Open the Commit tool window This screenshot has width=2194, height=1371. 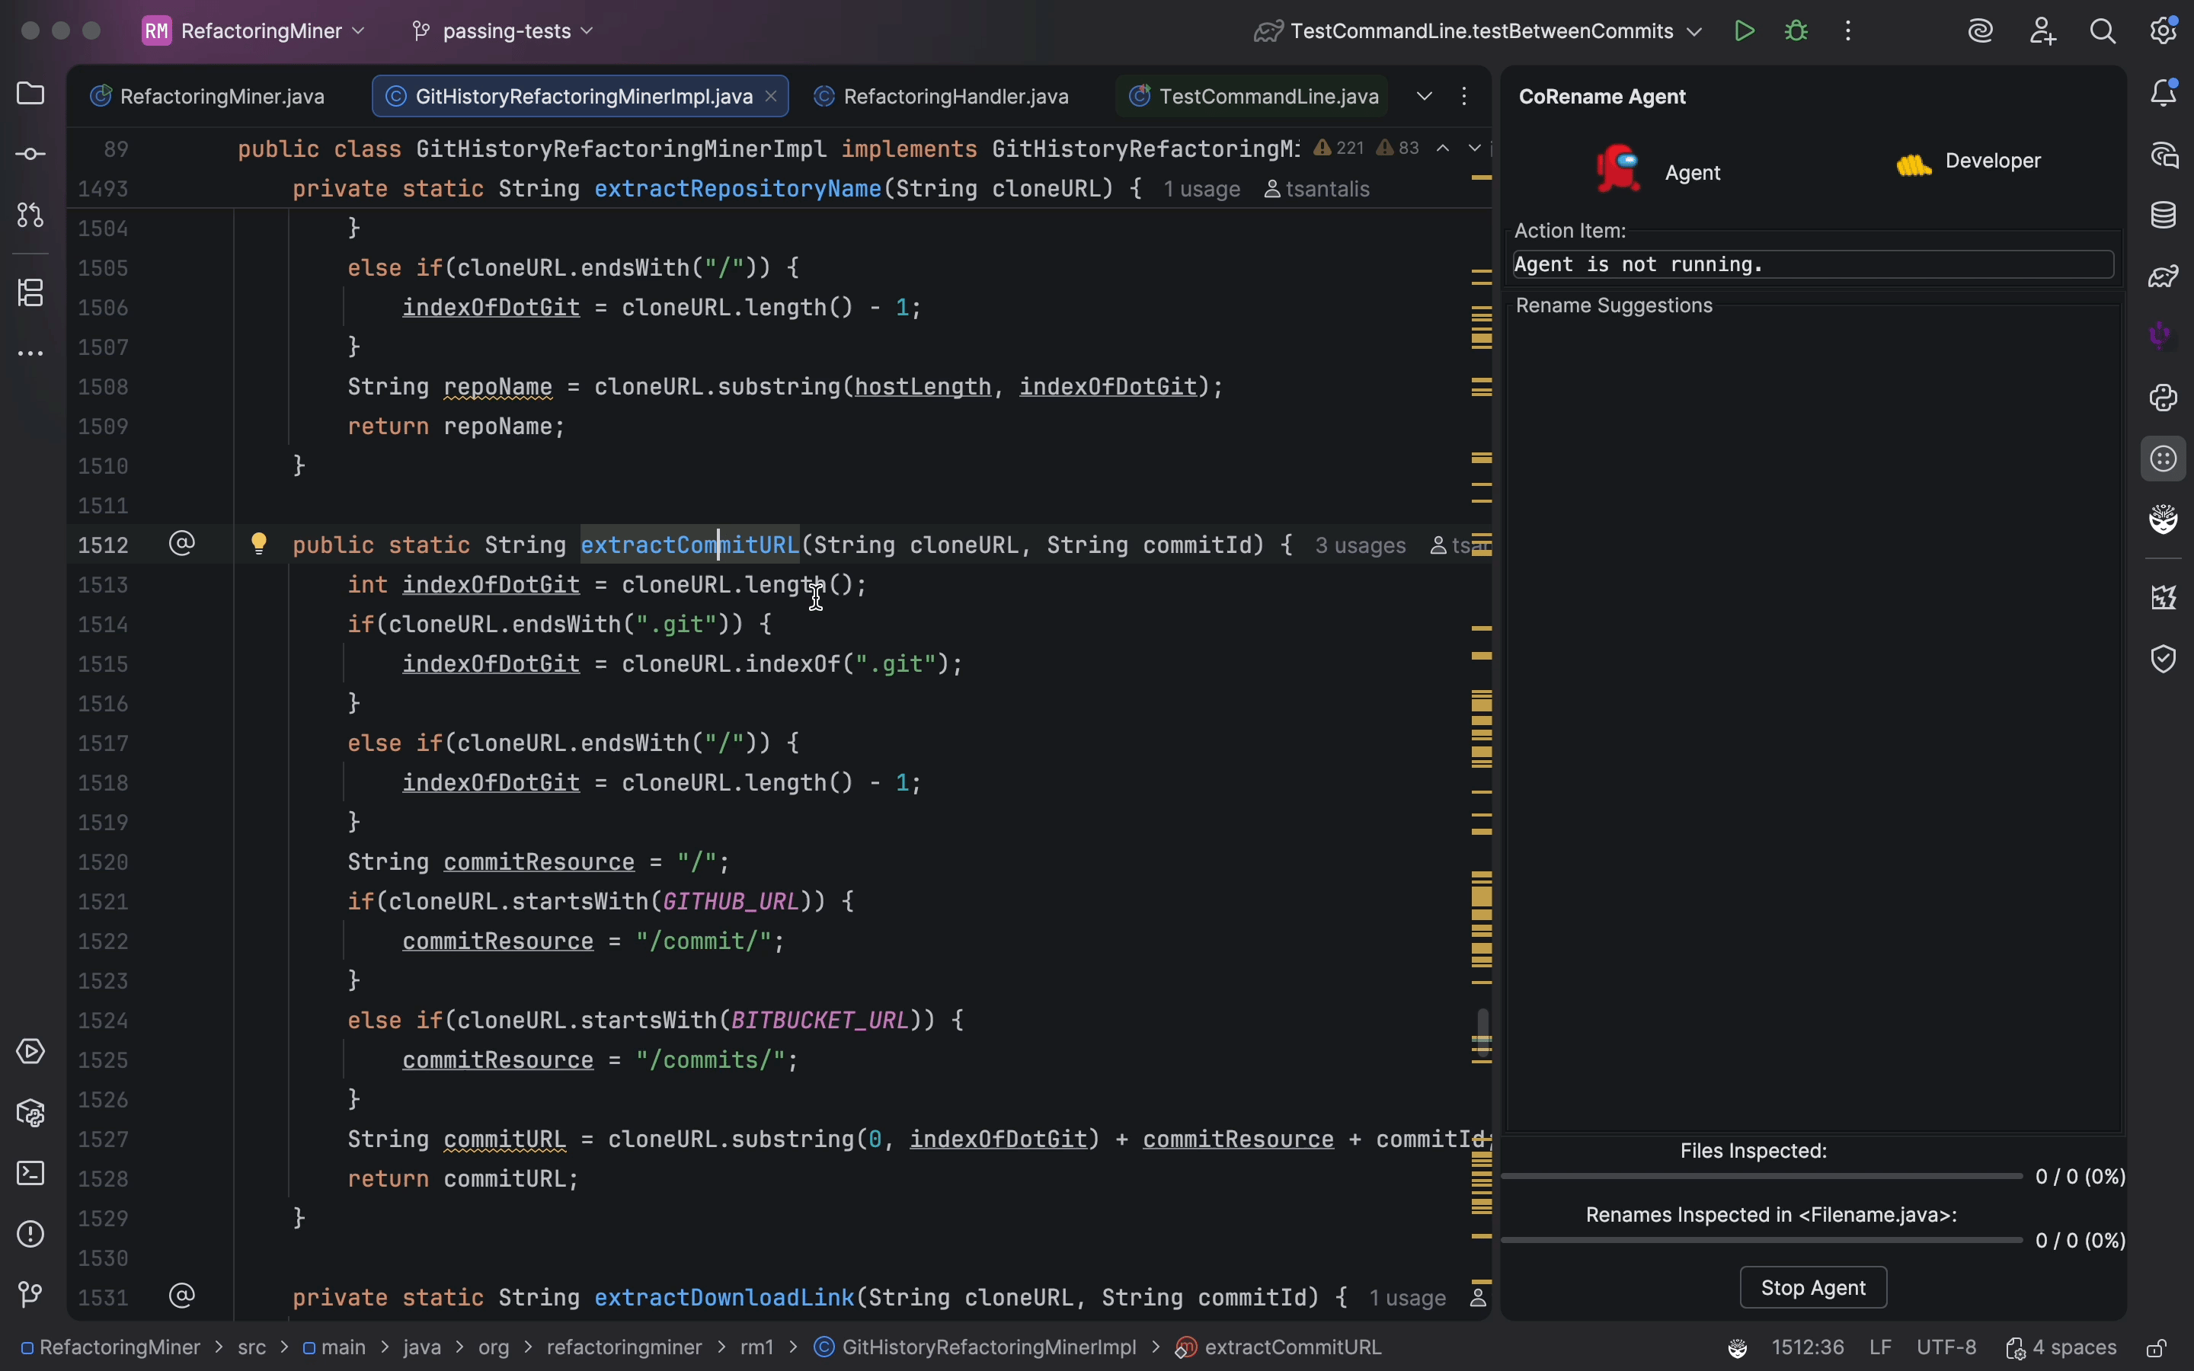[30, 154]
